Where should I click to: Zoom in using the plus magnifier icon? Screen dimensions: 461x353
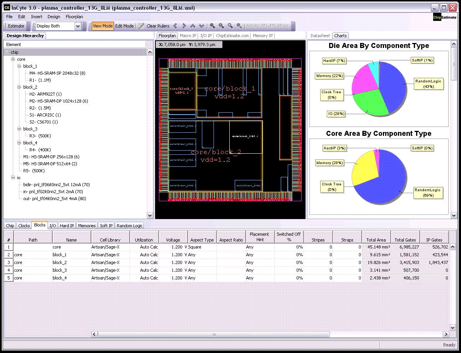click(212, 26)
